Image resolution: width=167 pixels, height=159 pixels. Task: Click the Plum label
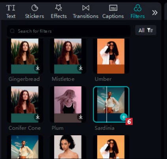[x=58, y=128]
